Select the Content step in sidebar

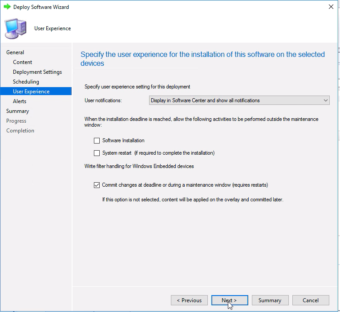click(x=23, y=62)
